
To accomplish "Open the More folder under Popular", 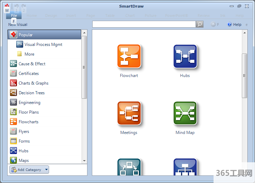I will (x=29, y=54).
